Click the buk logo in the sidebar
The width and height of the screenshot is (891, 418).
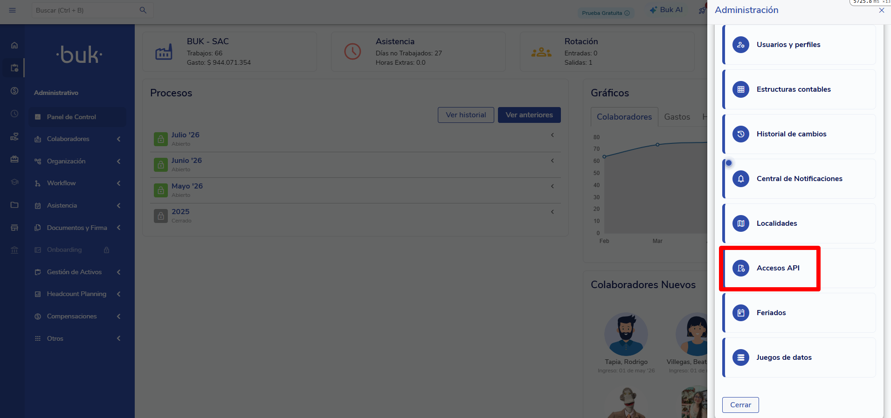click(79, 55)
